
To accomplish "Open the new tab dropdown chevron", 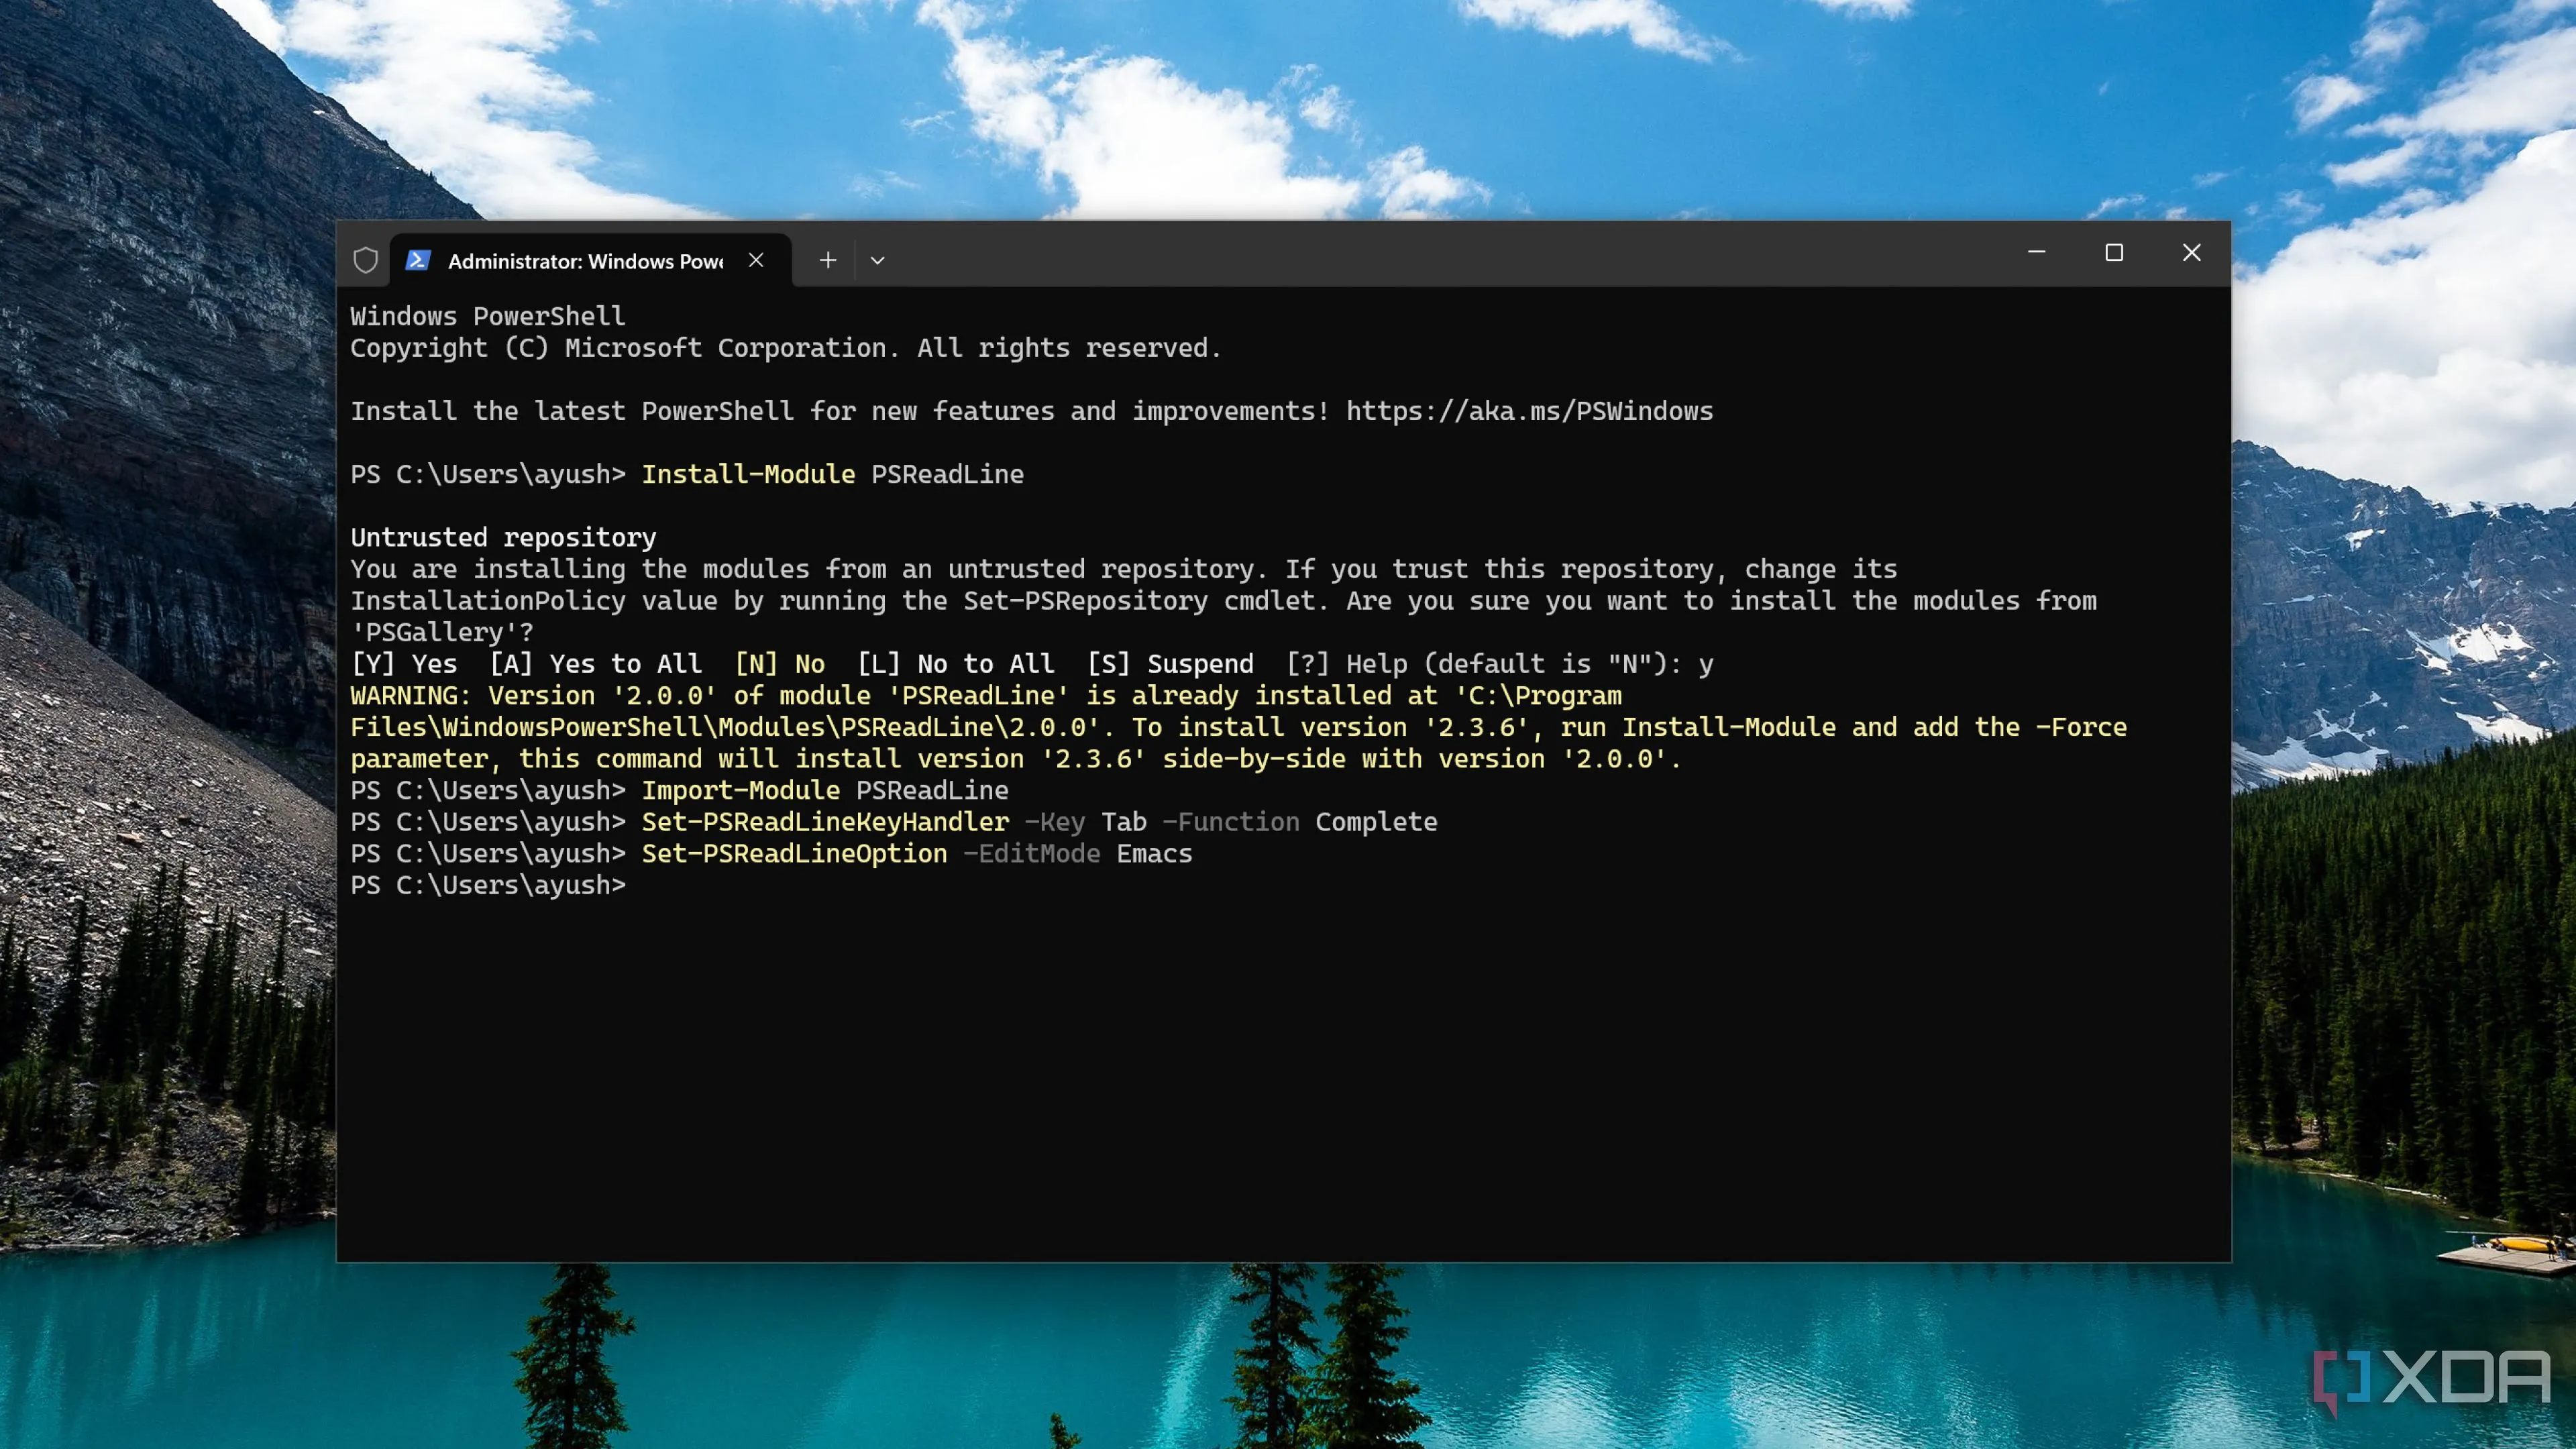I will (878, 260).
